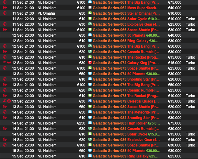198x159 pixels.
Task: Click the 7-max badge on Series-065 Explosive Gear
Action: tap(90, 24)
